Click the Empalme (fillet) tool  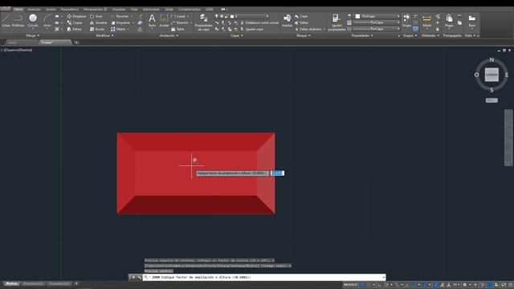(120, 22)
